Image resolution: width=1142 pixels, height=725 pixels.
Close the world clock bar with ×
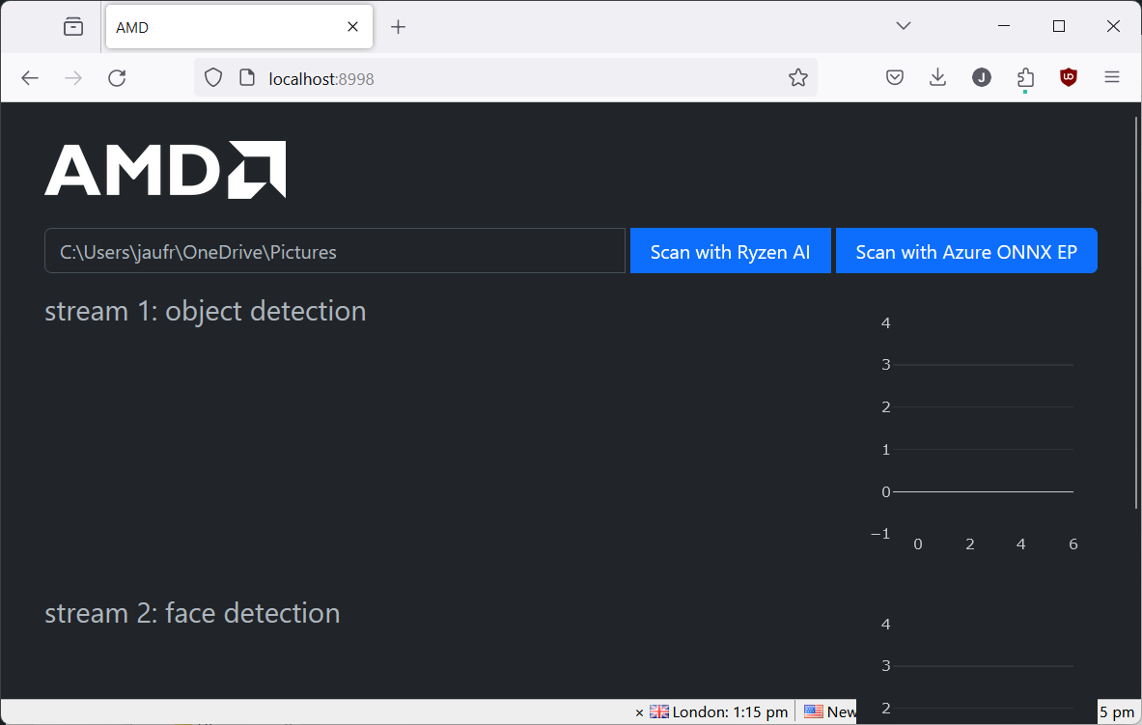[639, 712]
